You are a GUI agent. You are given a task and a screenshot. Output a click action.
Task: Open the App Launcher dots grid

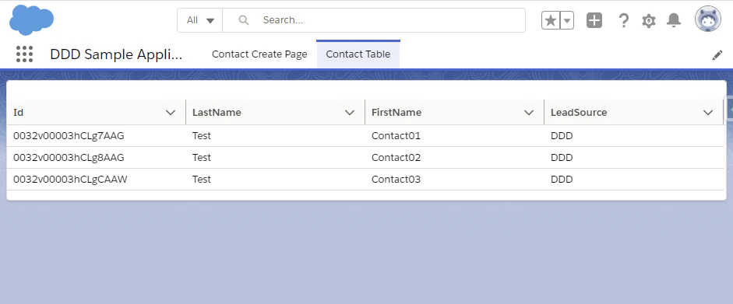coord(24,54)
